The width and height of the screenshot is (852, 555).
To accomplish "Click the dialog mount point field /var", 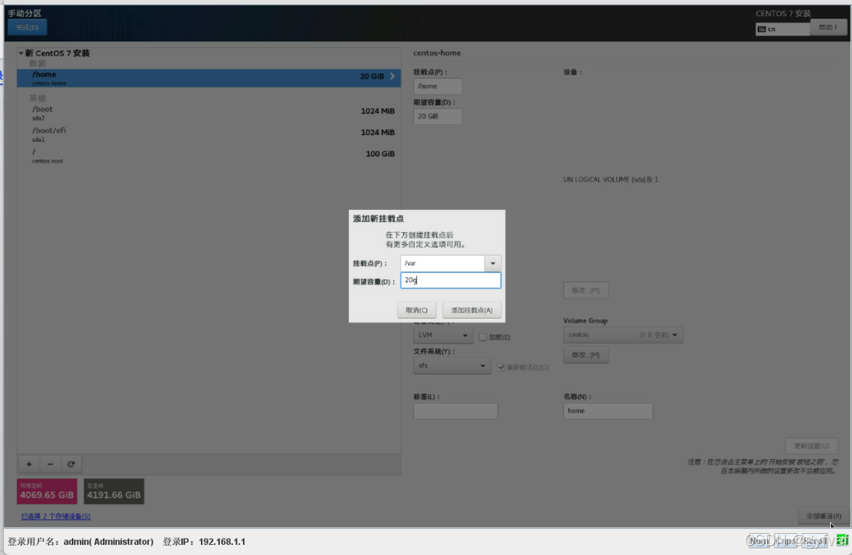I will click(x=443, y=264).
